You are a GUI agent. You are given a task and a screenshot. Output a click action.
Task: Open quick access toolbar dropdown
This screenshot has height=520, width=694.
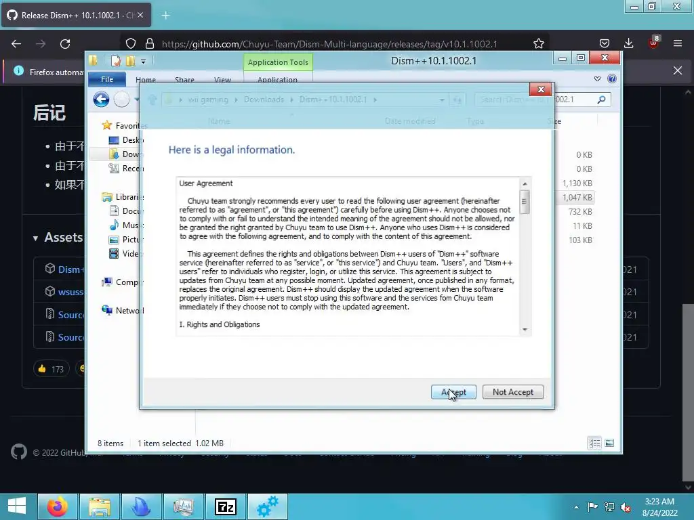pyautogui.click(x=144, y=62)
